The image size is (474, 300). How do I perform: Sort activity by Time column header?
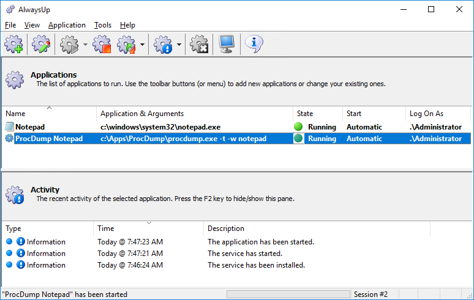[x=148, y=229]
